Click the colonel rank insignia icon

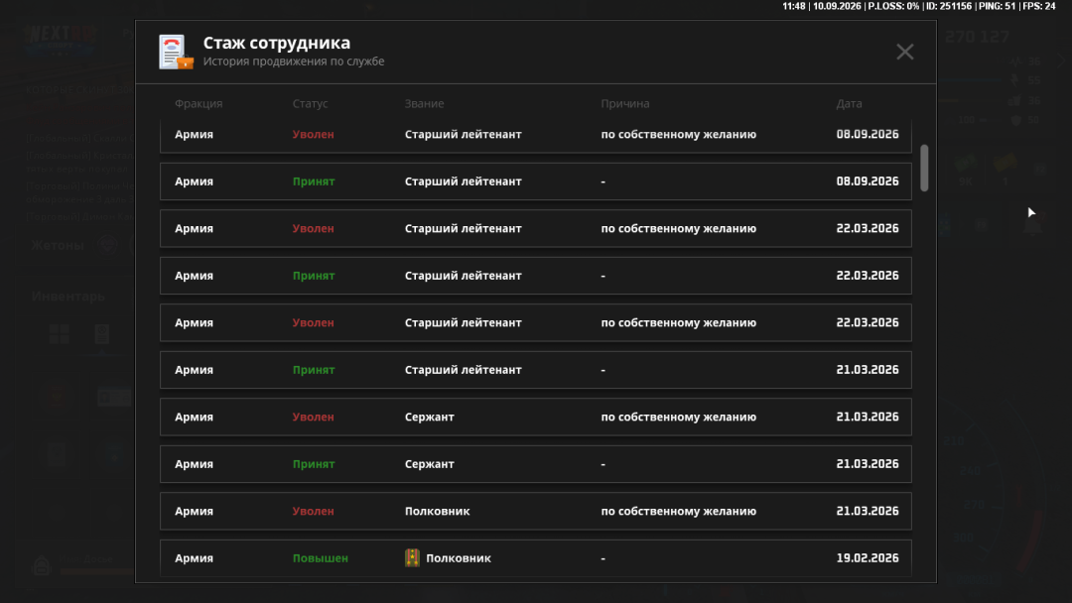click(412, 558)
